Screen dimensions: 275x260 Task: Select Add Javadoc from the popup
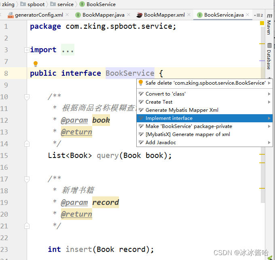(205, 143)
